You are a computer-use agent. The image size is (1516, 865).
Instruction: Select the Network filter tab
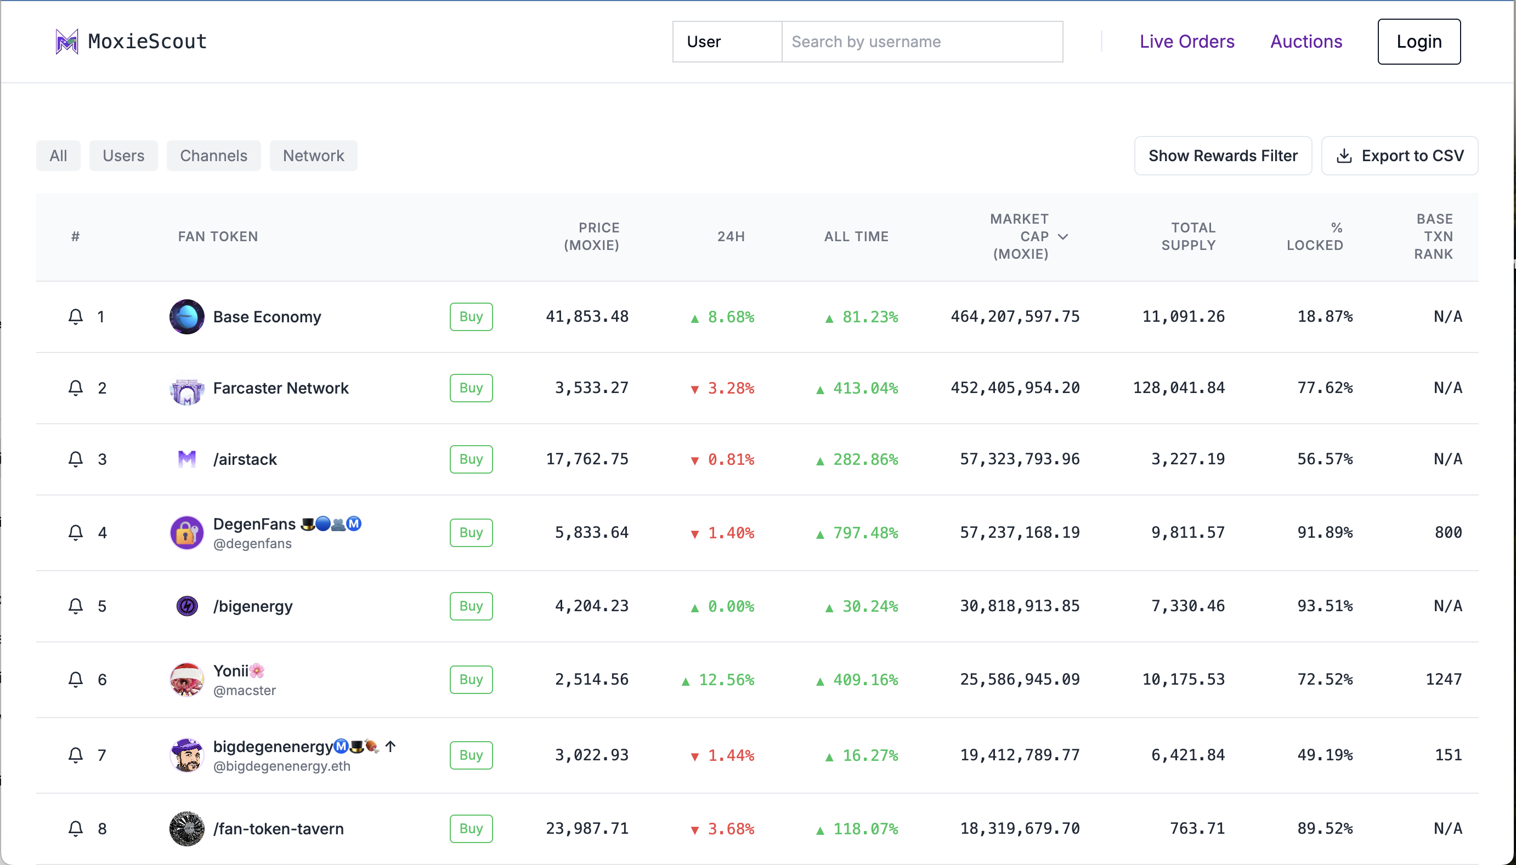coord(314,156)
